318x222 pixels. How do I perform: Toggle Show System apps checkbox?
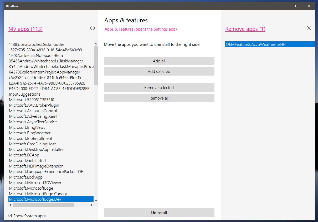[10, 216]
